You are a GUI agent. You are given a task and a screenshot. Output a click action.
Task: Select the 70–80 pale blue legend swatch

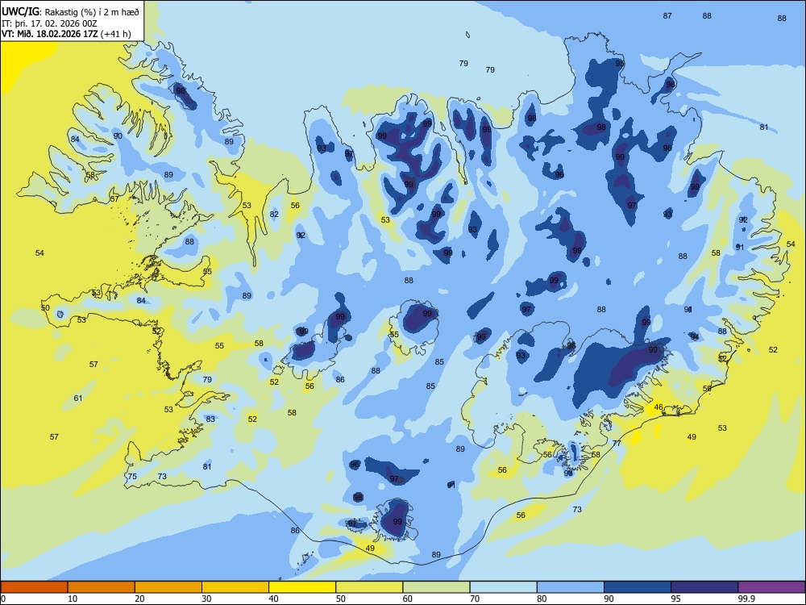tap(503, 587)
